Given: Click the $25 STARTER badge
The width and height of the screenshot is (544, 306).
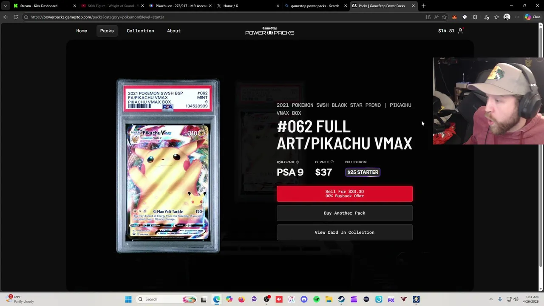Looking at the screenshot, I should [363, 172].
